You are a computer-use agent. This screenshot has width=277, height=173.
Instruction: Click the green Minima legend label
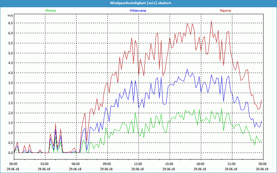point(50,11)
